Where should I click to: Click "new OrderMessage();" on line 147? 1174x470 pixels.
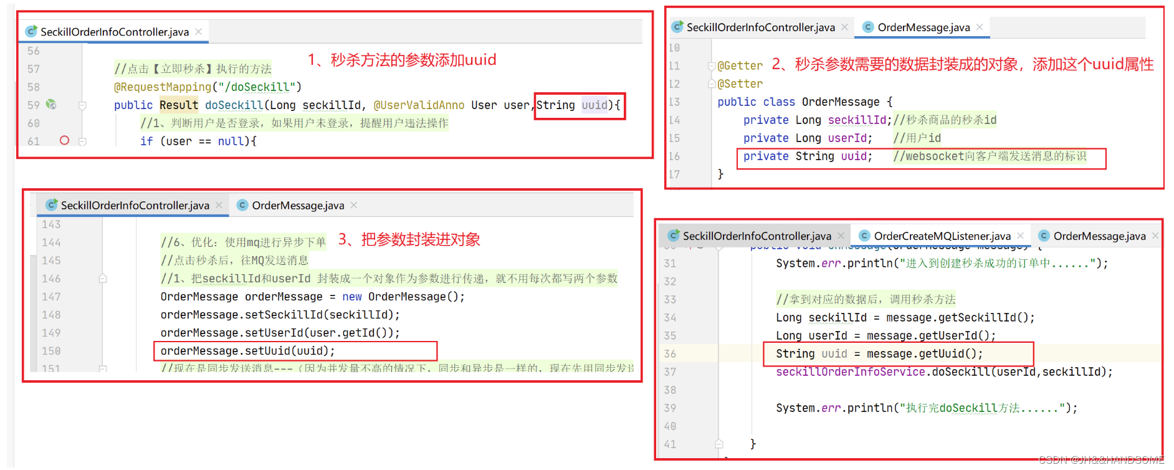click(x=403, y=297)
